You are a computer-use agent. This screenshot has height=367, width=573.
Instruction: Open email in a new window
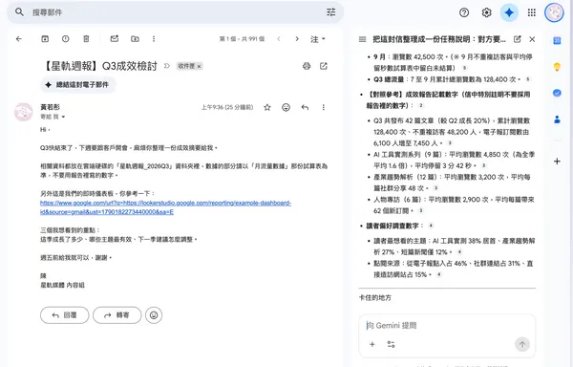[324, 66]
